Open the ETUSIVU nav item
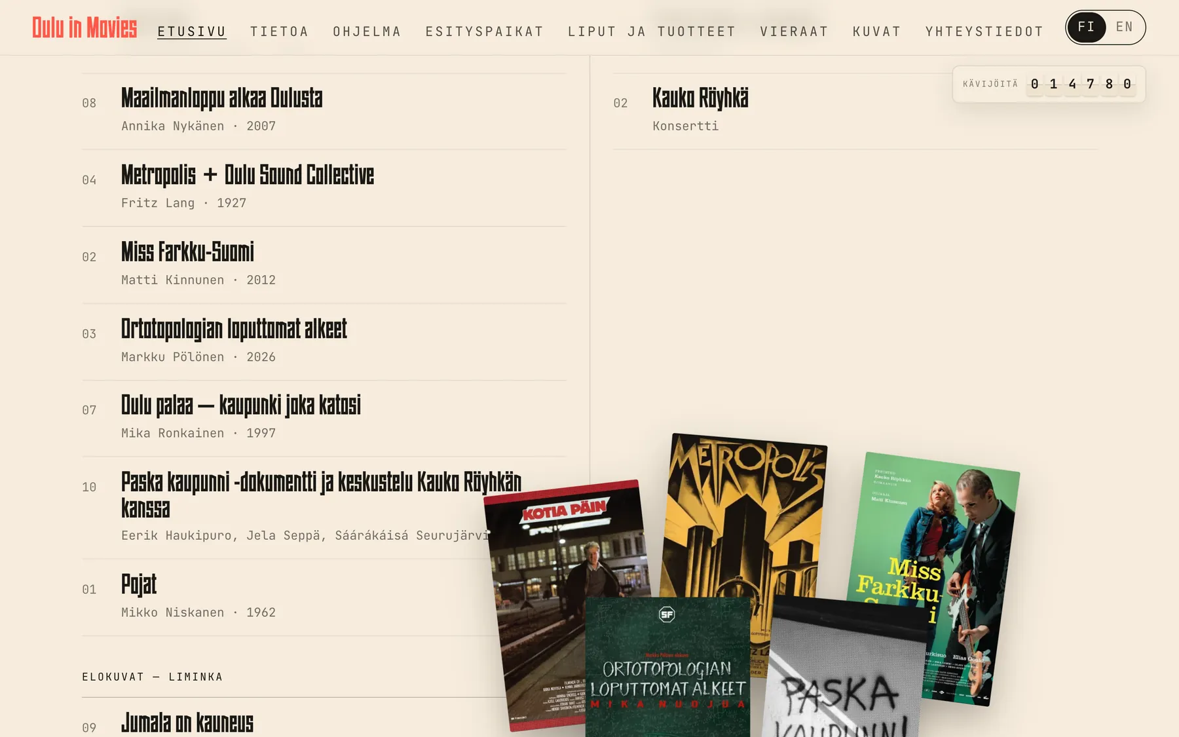This screenshot has width=1179, height=737. pyautogui.click(x=192, y=31)
